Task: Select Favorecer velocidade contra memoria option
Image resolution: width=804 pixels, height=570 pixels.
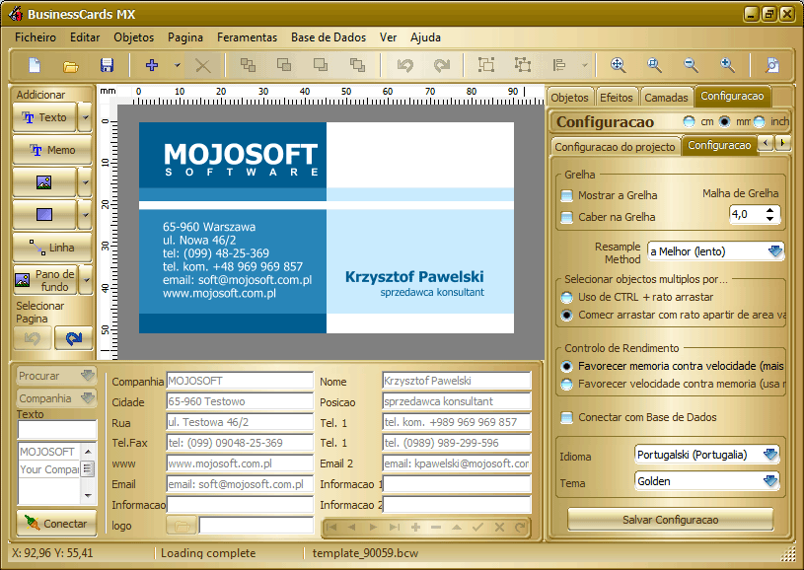Action: pos(566,384)
